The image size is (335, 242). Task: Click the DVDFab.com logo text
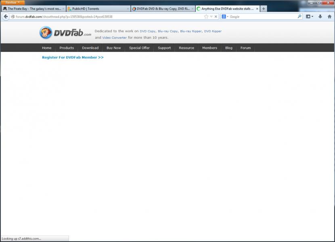click(72, 33)
